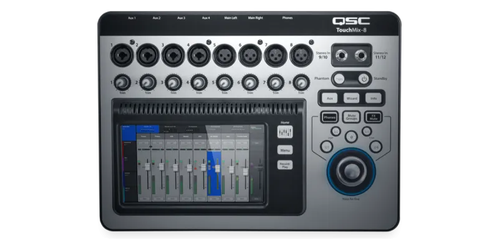Toggle the Standby power button
The height and width of the screenshot is (245, 499).
click(x=364, y=79)
